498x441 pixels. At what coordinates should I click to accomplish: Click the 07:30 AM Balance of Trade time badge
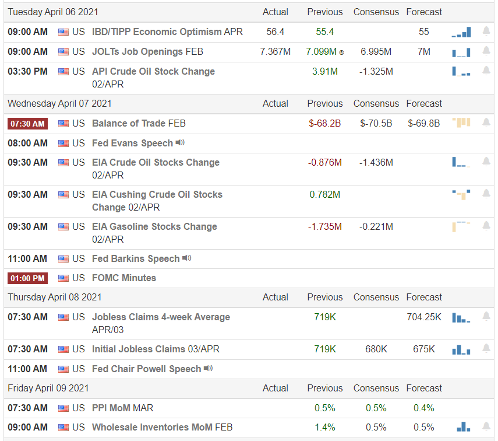[x=27, y=124]
